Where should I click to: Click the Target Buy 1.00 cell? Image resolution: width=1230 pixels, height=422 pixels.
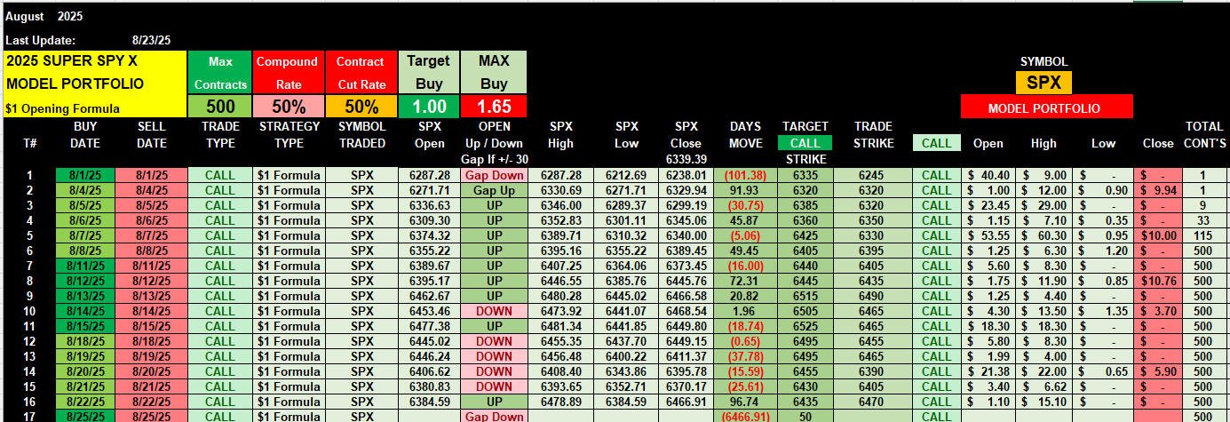(428, 106)
